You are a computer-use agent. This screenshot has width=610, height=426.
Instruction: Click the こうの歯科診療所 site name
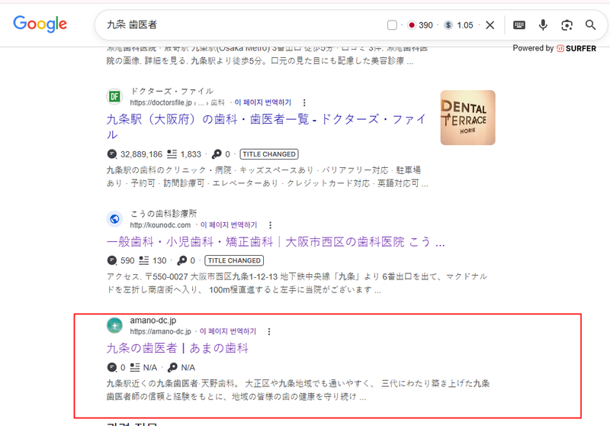163,214
